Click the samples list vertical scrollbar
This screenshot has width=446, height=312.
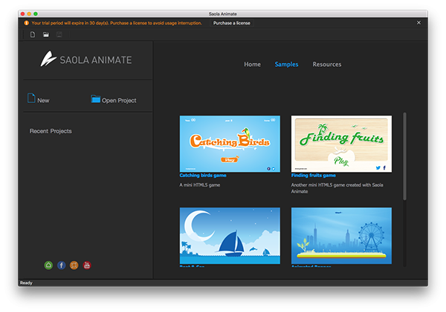coord(404,156)
